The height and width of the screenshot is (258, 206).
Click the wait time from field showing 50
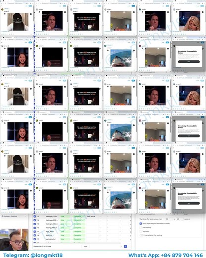click(169, 219)
